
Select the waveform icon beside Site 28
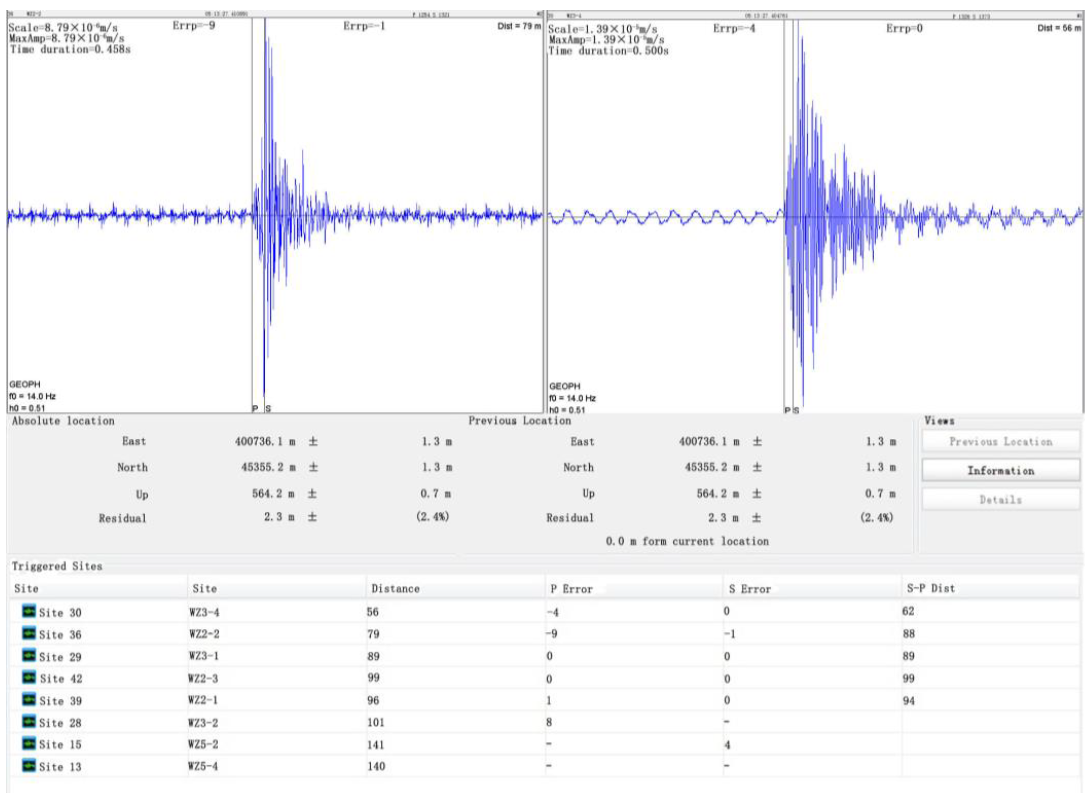point(29,723)
